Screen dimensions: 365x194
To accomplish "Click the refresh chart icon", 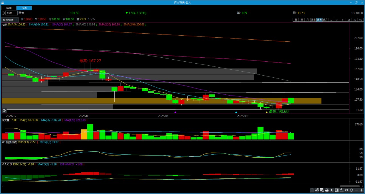I will tap(352, 190).
